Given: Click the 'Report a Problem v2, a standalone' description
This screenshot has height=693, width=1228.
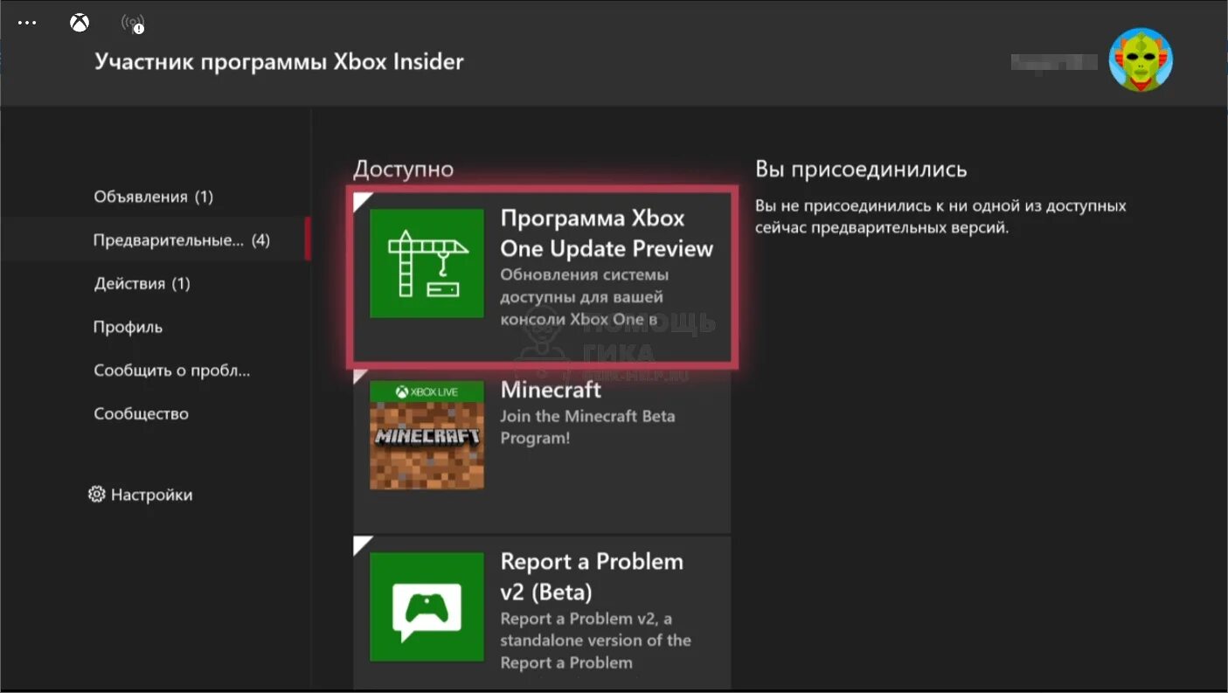Looking at the screenshot, I should [x=595, y=641].
